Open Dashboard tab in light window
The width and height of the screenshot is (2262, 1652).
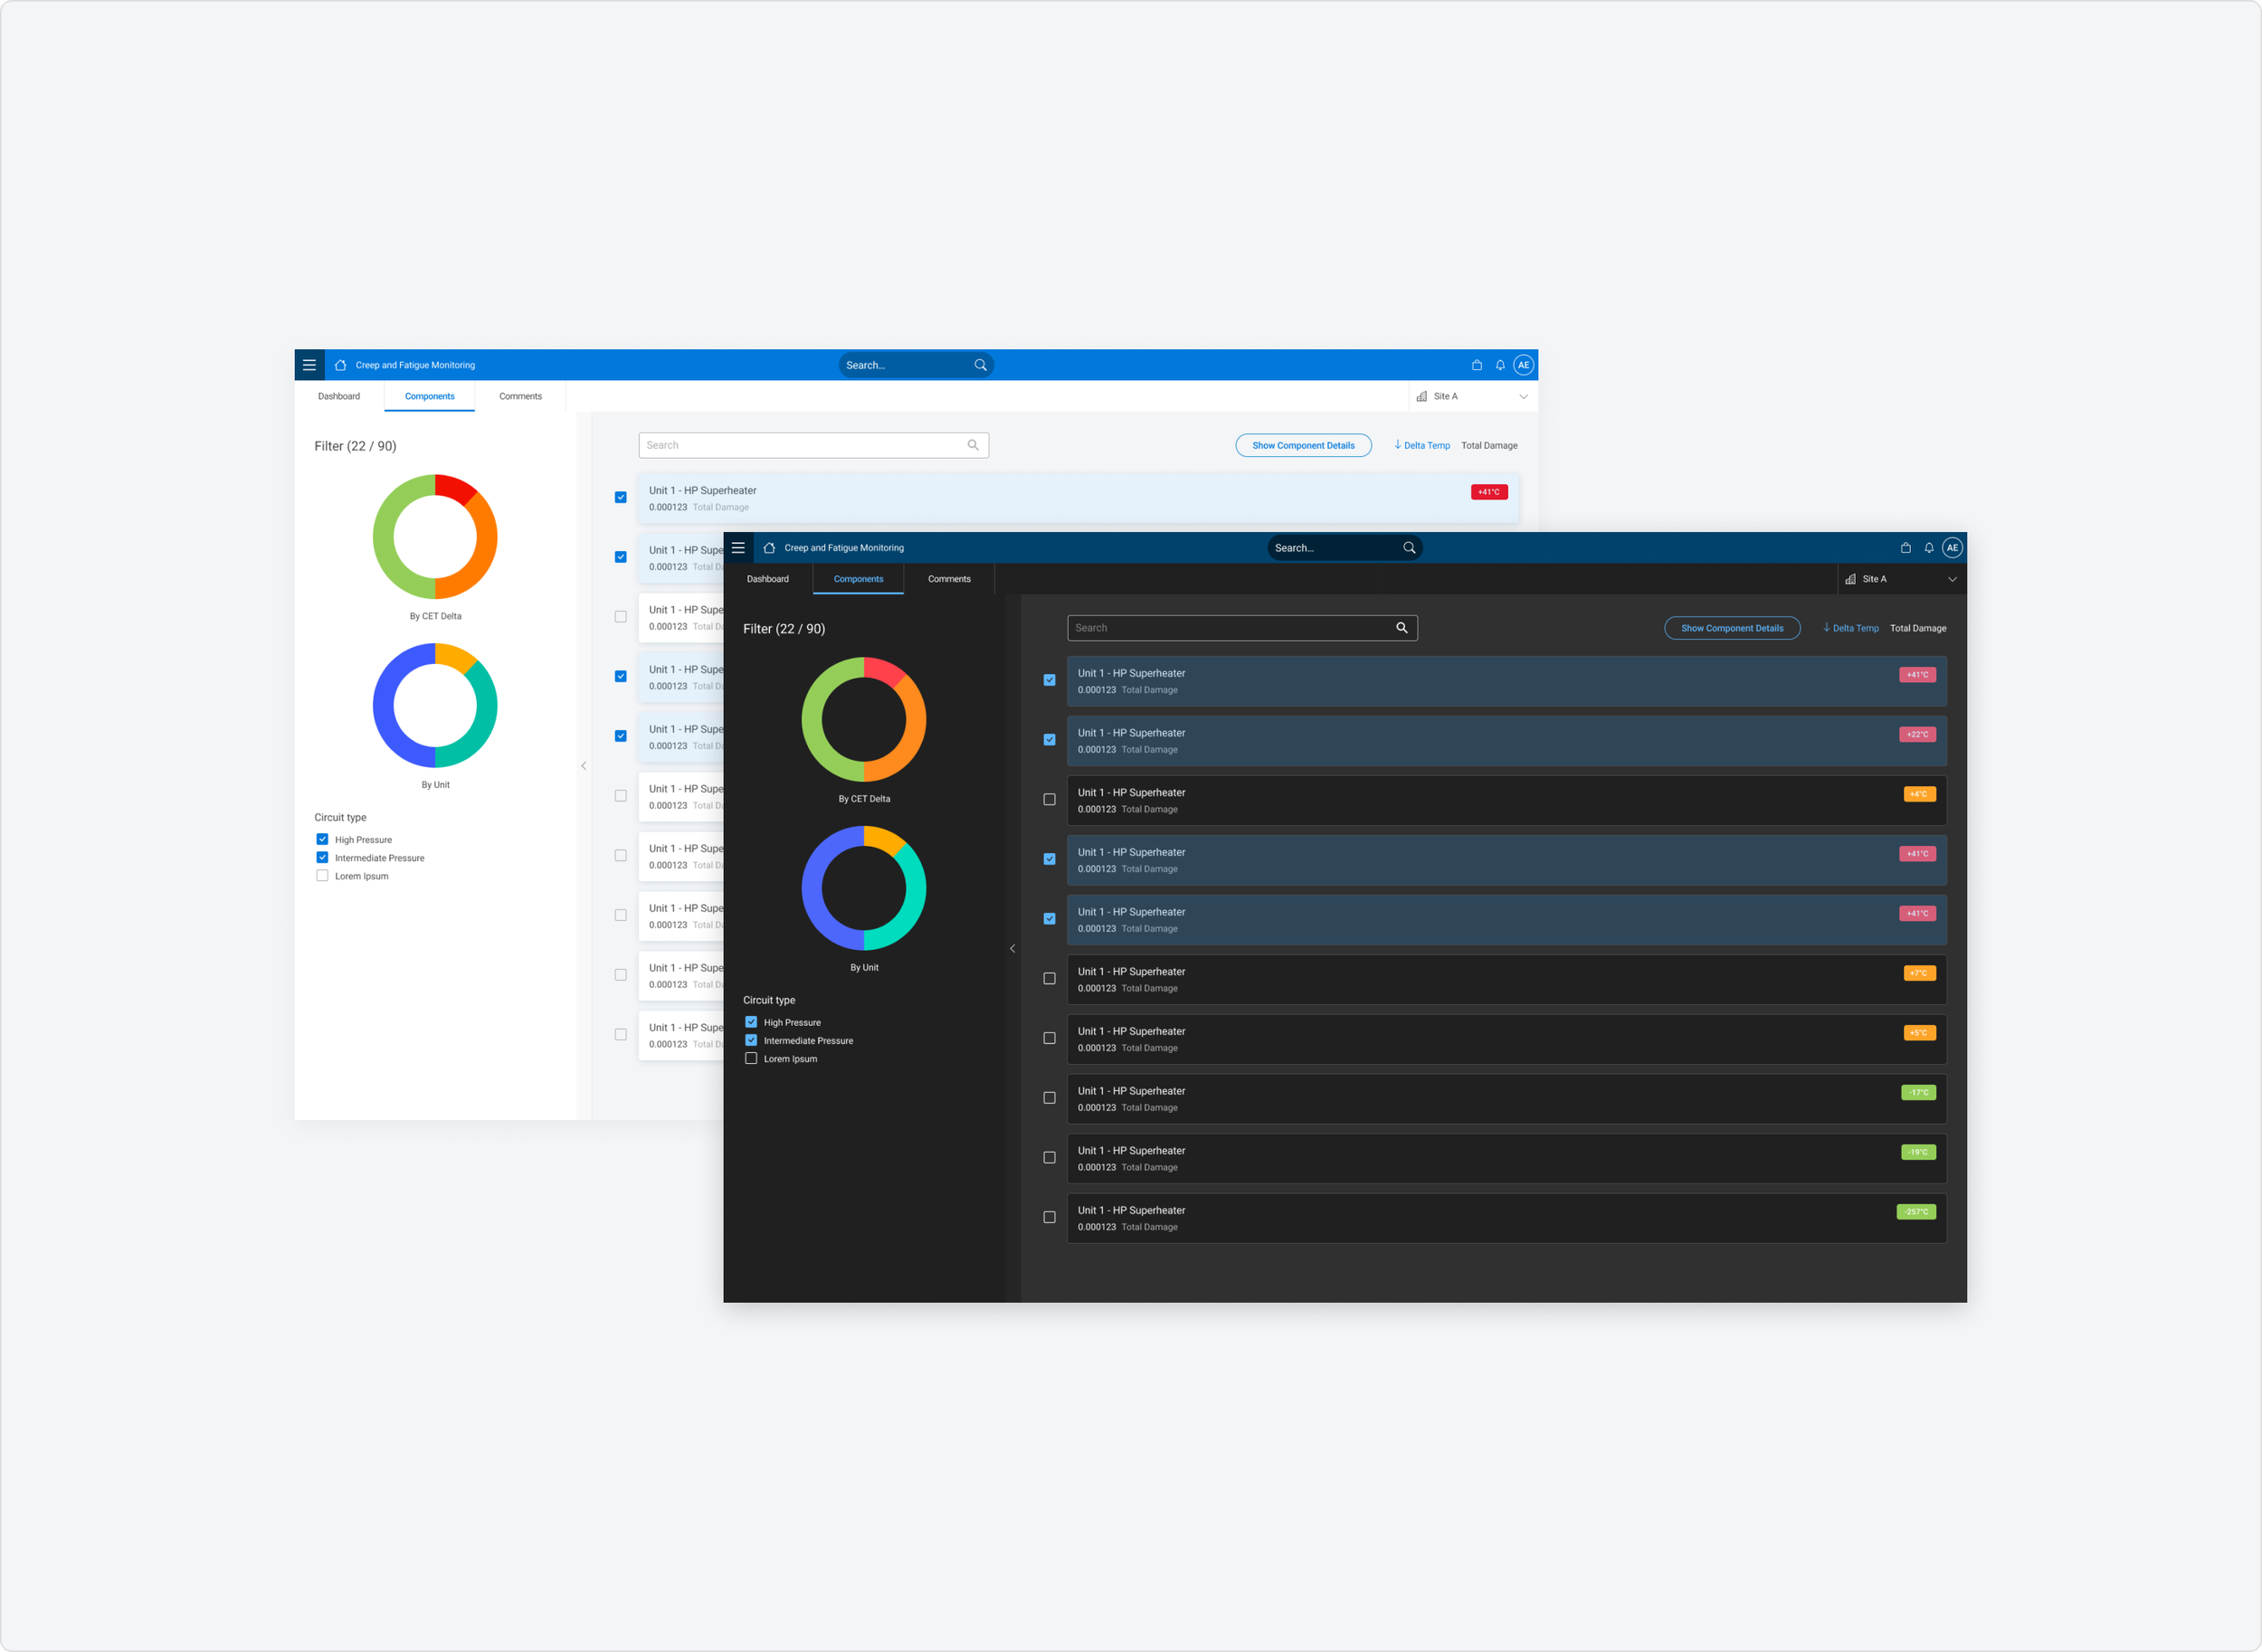[339, 397]
